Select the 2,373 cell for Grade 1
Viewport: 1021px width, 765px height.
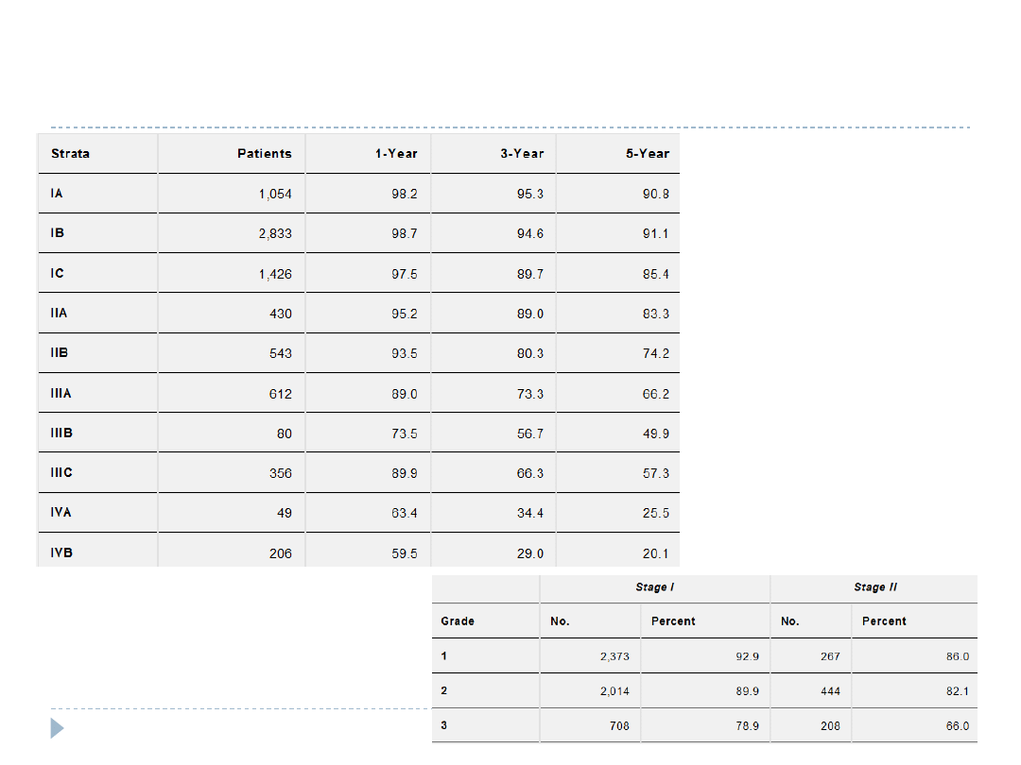[614, 656]
